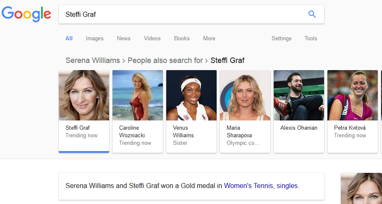Open the News tab

[123, 38]
